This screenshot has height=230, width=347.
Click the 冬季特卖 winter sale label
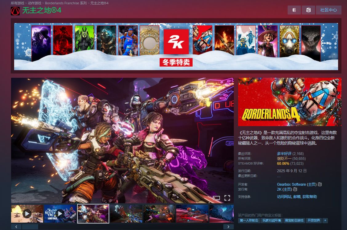(x=176, y=62)
